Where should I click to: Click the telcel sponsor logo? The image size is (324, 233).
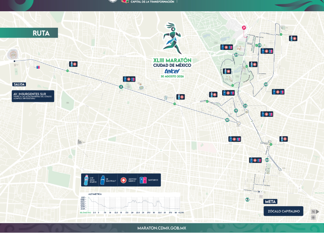click(x=172, y=71)
